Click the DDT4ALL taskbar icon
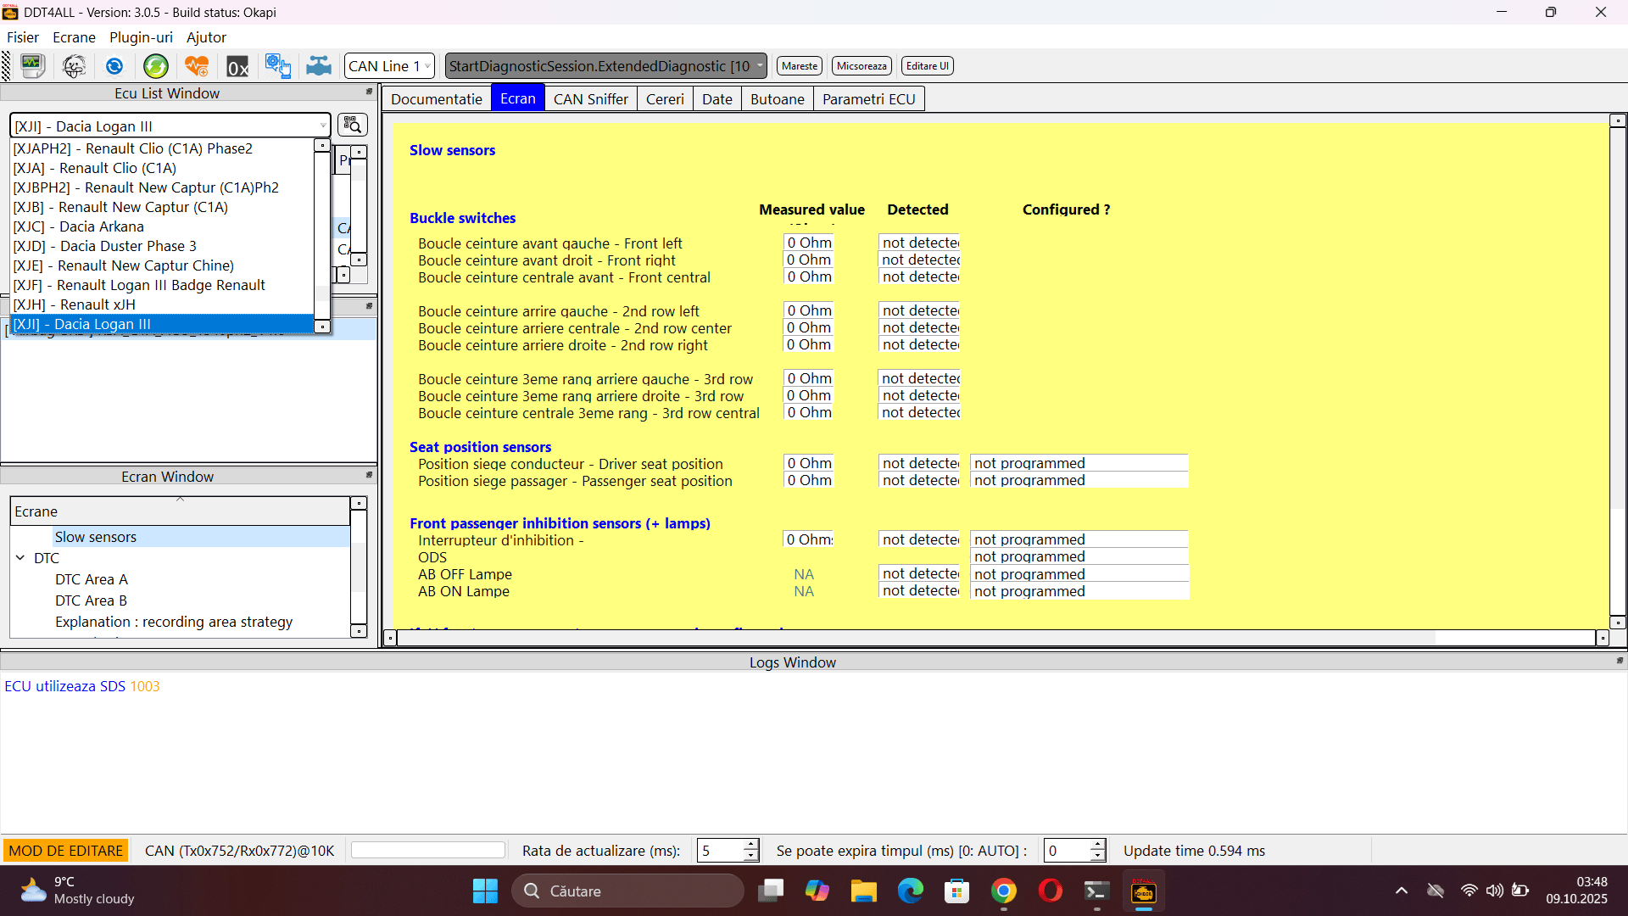The image size is (1628, 916). click(x=1144, y=891)
